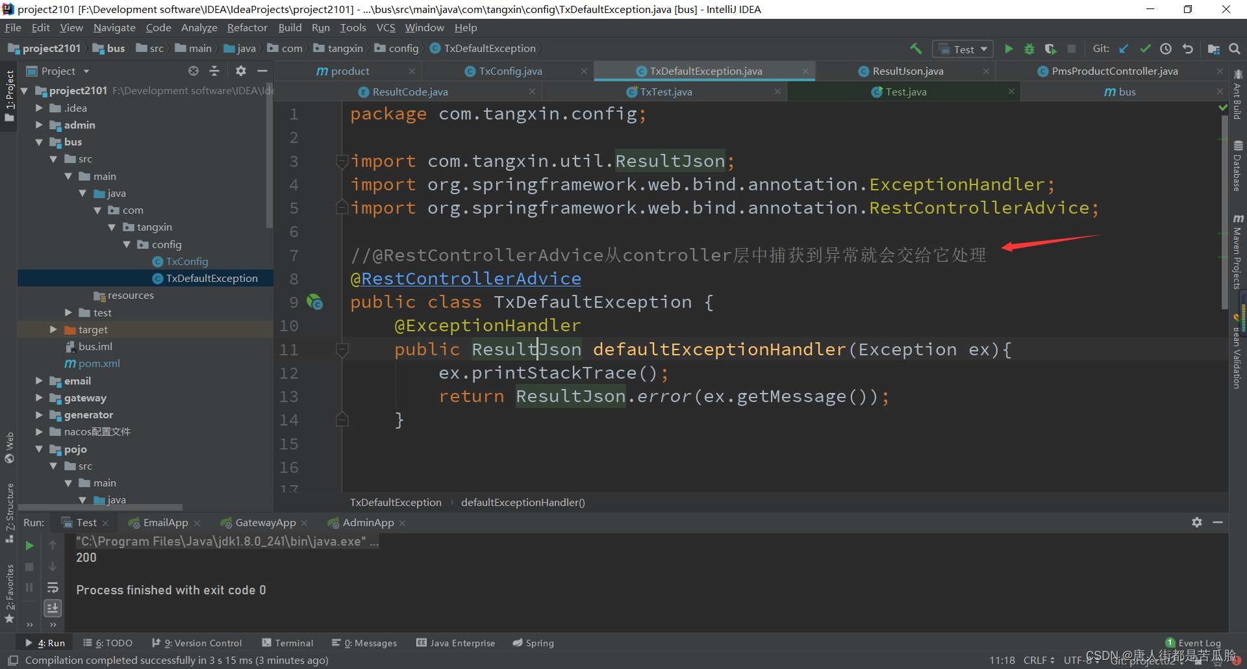Open the 9: Version Control tool window
1247x669 pixels.
coord(197,643)
